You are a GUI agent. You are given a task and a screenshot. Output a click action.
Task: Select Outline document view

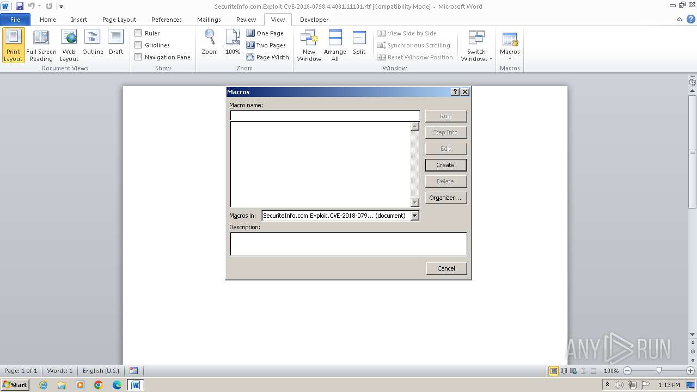click(x=93, y=42)
